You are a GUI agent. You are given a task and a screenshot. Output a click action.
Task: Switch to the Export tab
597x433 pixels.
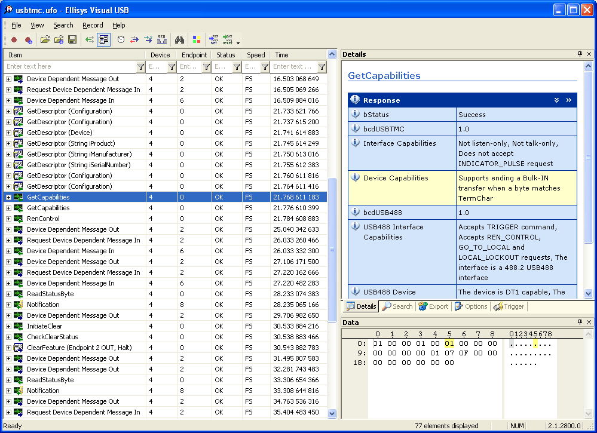(x=433, y=306)
